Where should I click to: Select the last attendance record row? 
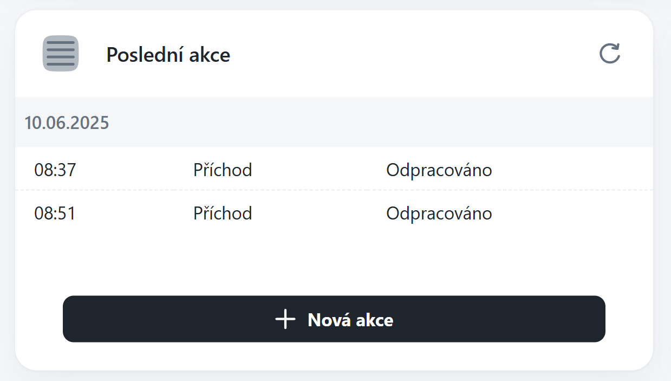pos(334,213)
